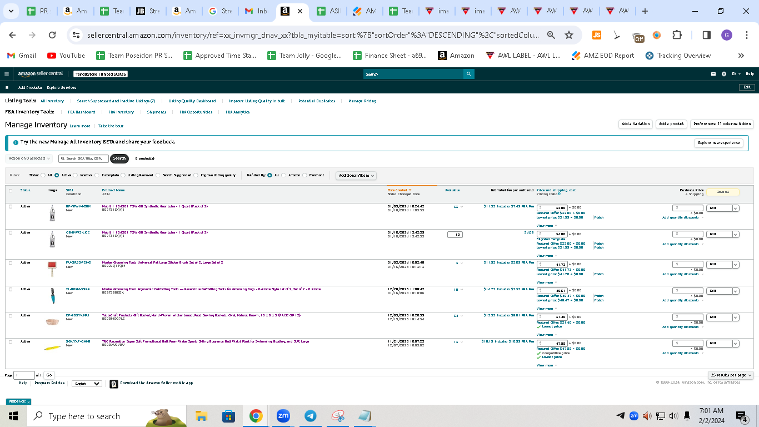Screen dimensions: 759x427
Task: Toggle the Chrome side panel icon
Action: [x=706, y=35]
